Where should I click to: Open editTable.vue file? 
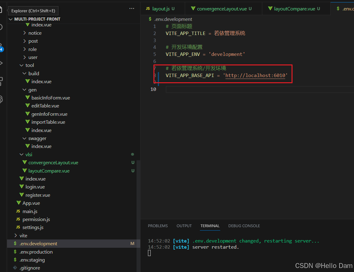click(45, 106)
